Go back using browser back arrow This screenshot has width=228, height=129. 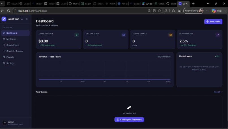click(2, 11)
